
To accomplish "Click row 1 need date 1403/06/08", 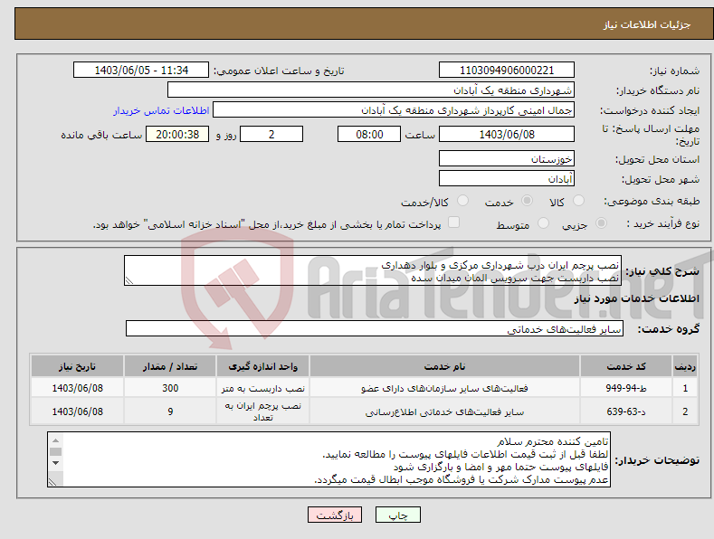I will [x=78, y=388].
